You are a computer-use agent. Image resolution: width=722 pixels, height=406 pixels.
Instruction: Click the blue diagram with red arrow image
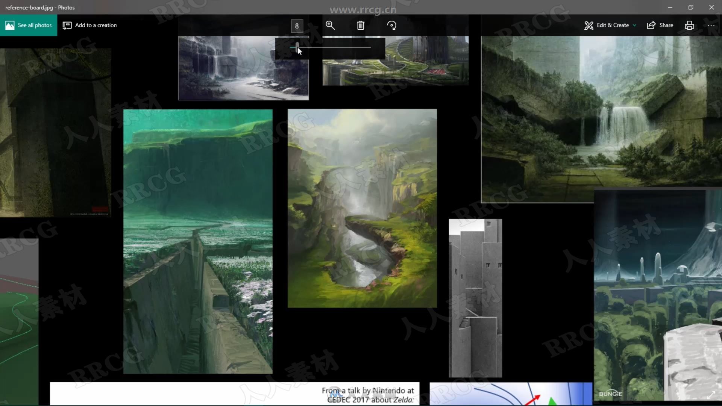511,394
